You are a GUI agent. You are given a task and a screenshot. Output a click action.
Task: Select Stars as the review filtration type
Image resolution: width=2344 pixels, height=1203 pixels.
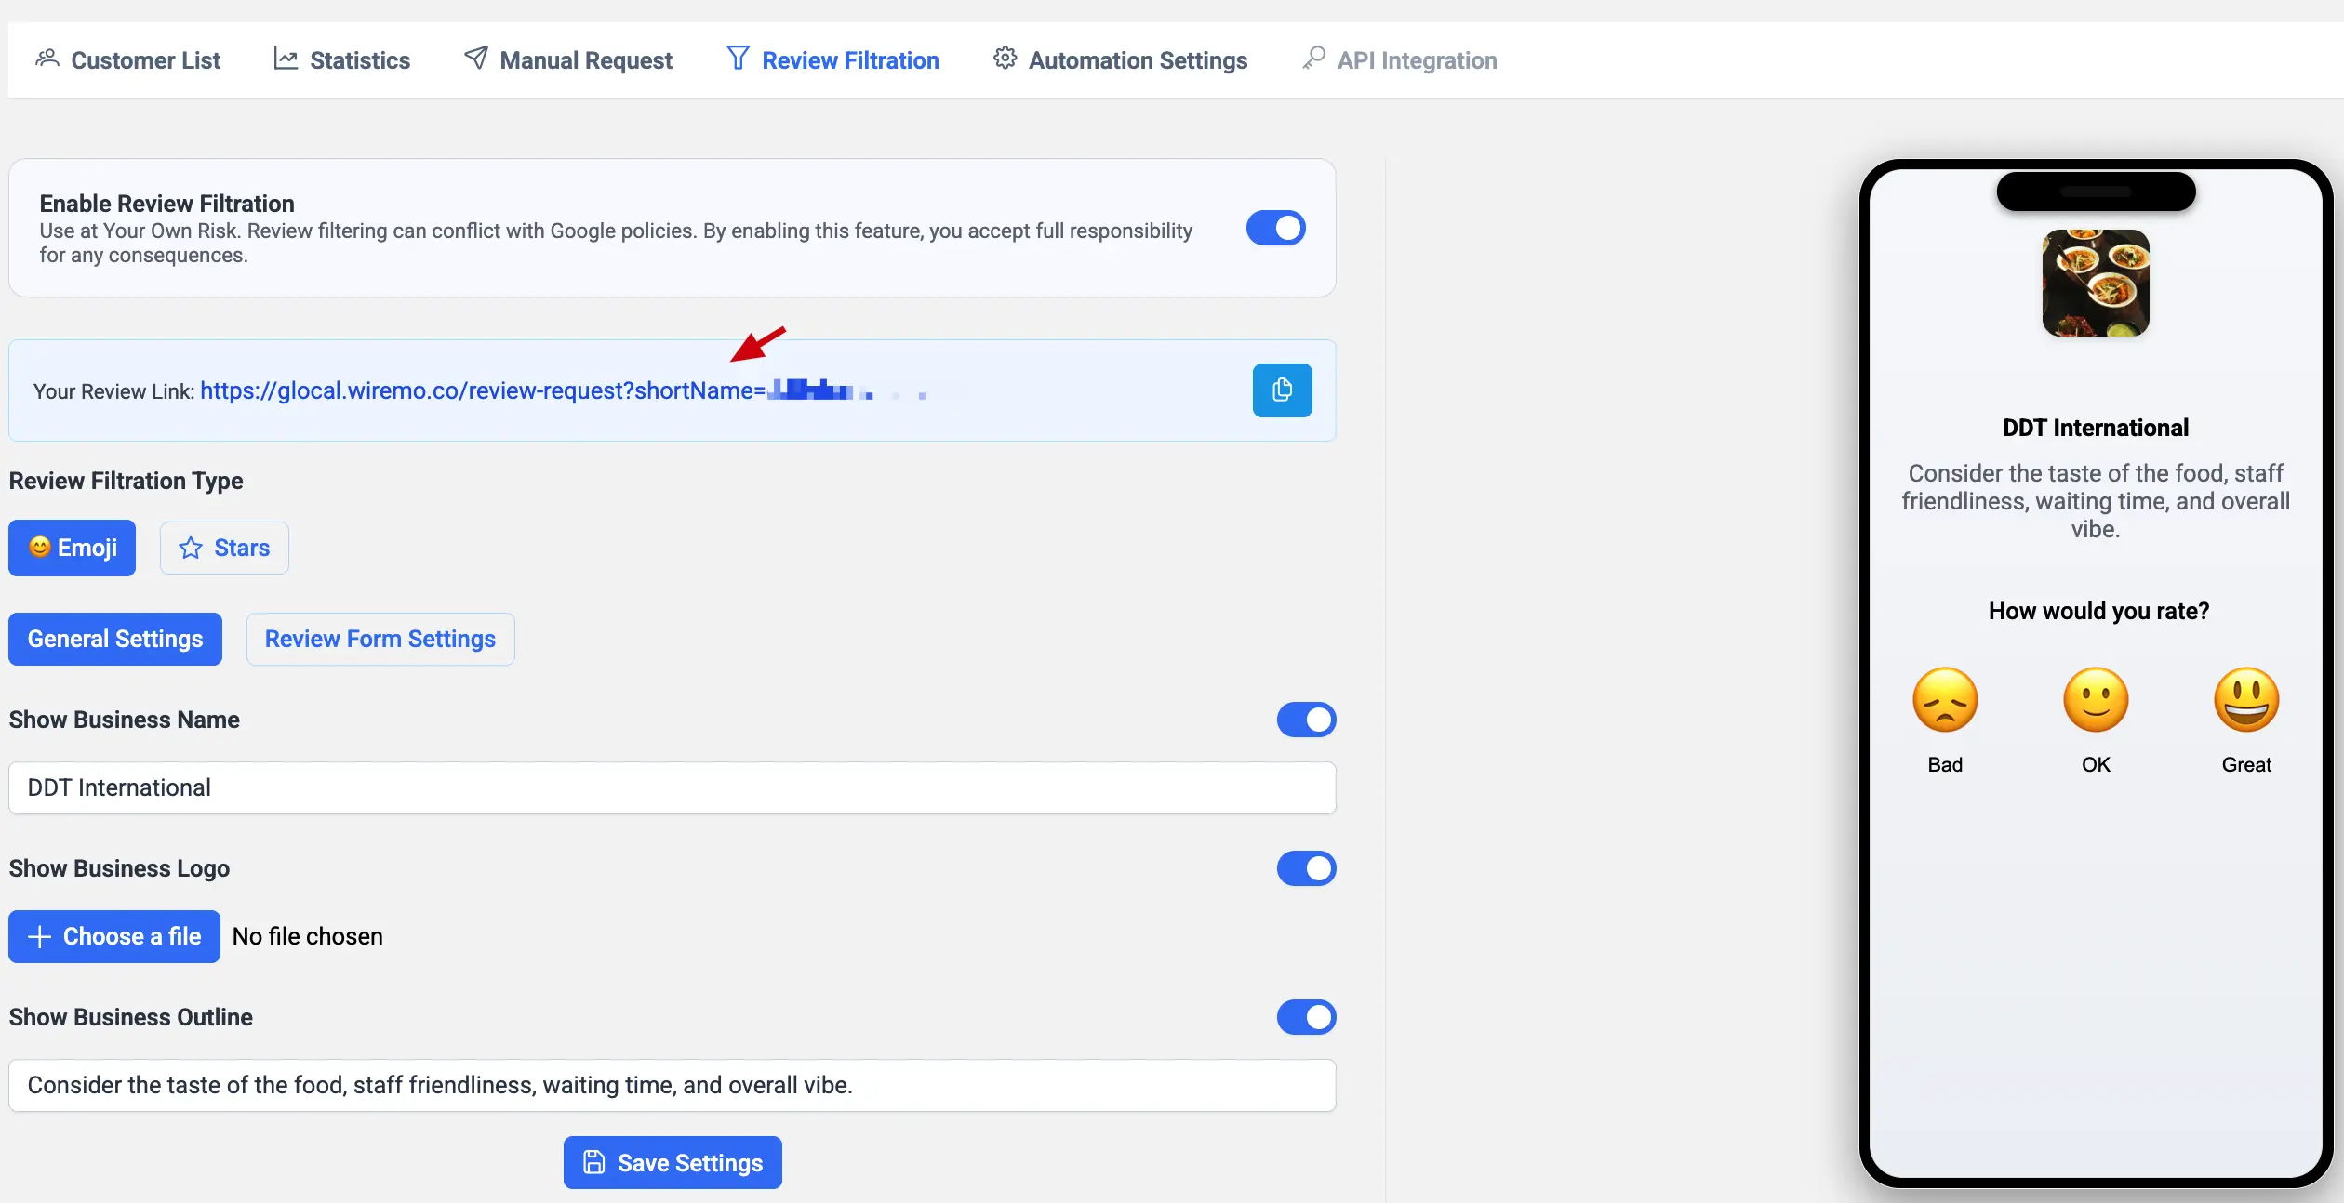223,548
